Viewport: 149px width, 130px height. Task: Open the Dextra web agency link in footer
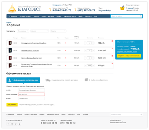tap(118, 122)
